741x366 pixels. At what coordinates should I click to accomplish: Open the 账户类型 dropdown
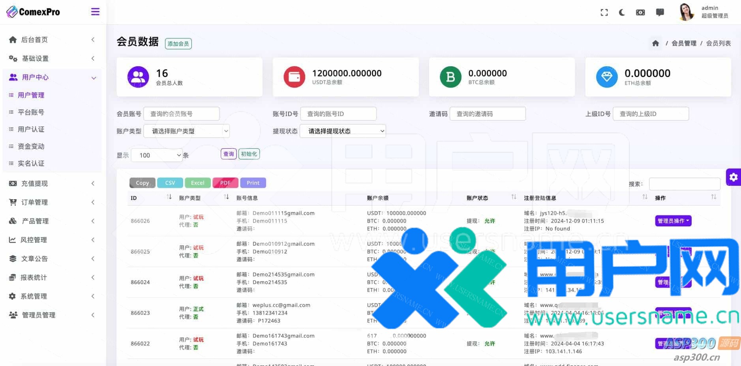(x=186, y=131)
